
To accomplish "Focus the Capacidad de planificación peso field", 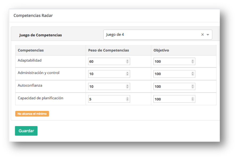I will [109, 99].
